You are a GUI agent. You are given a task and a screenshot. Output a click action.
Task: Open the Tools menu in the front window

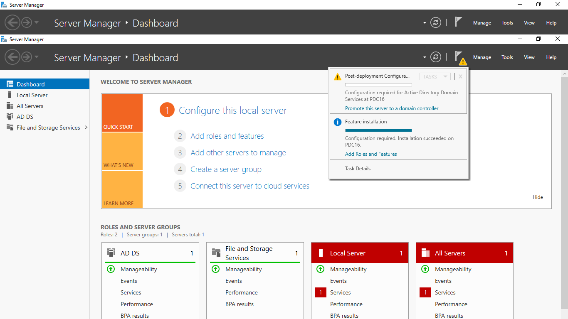(x=507, y=57)
